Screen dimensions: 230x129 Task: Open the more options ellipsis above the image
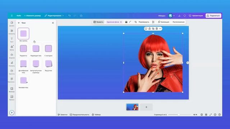click(160, 29)
